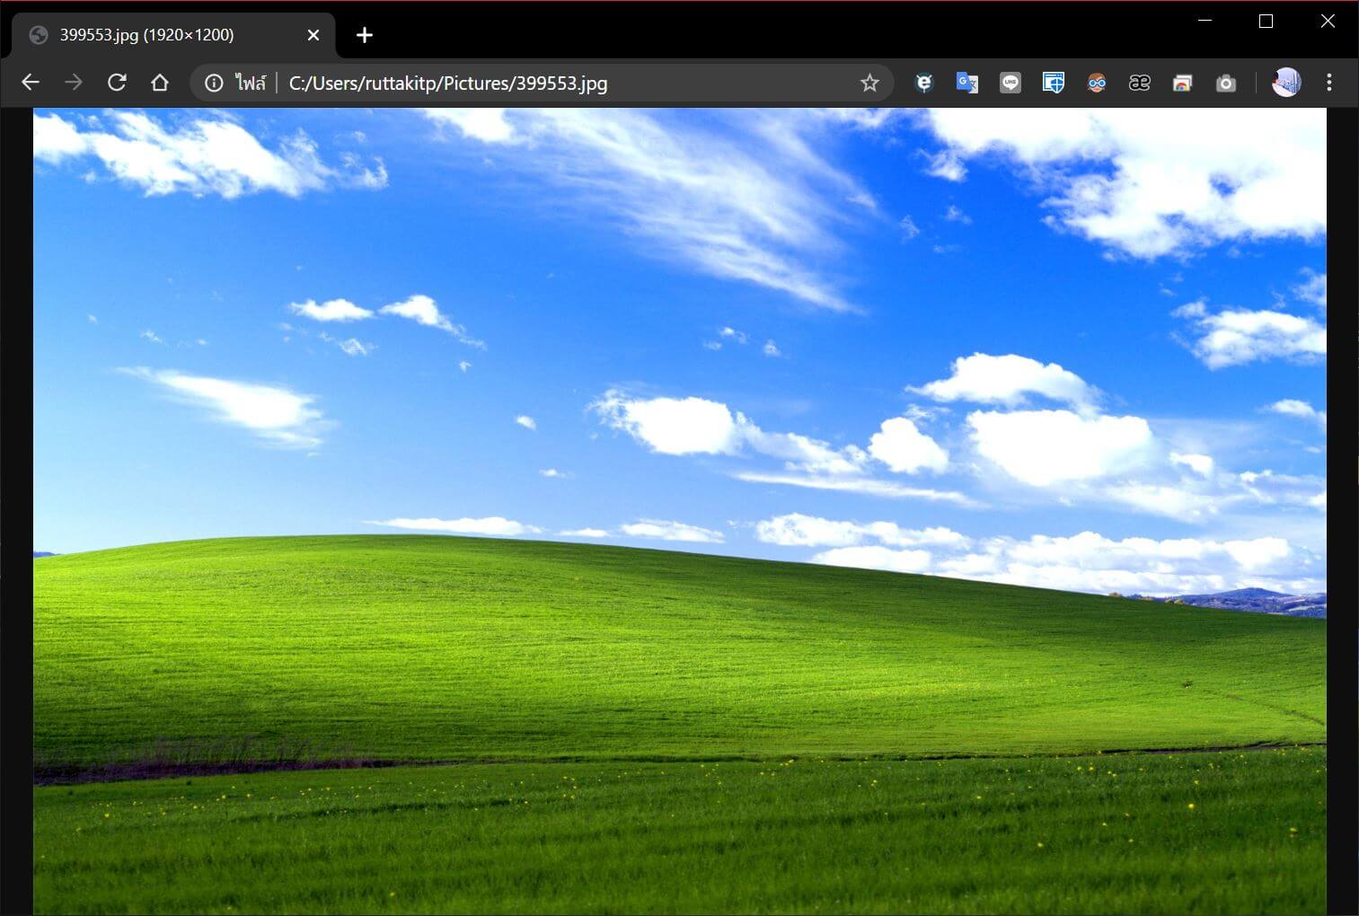
Task: View site information via the info icon
Action: pos(214,84)
